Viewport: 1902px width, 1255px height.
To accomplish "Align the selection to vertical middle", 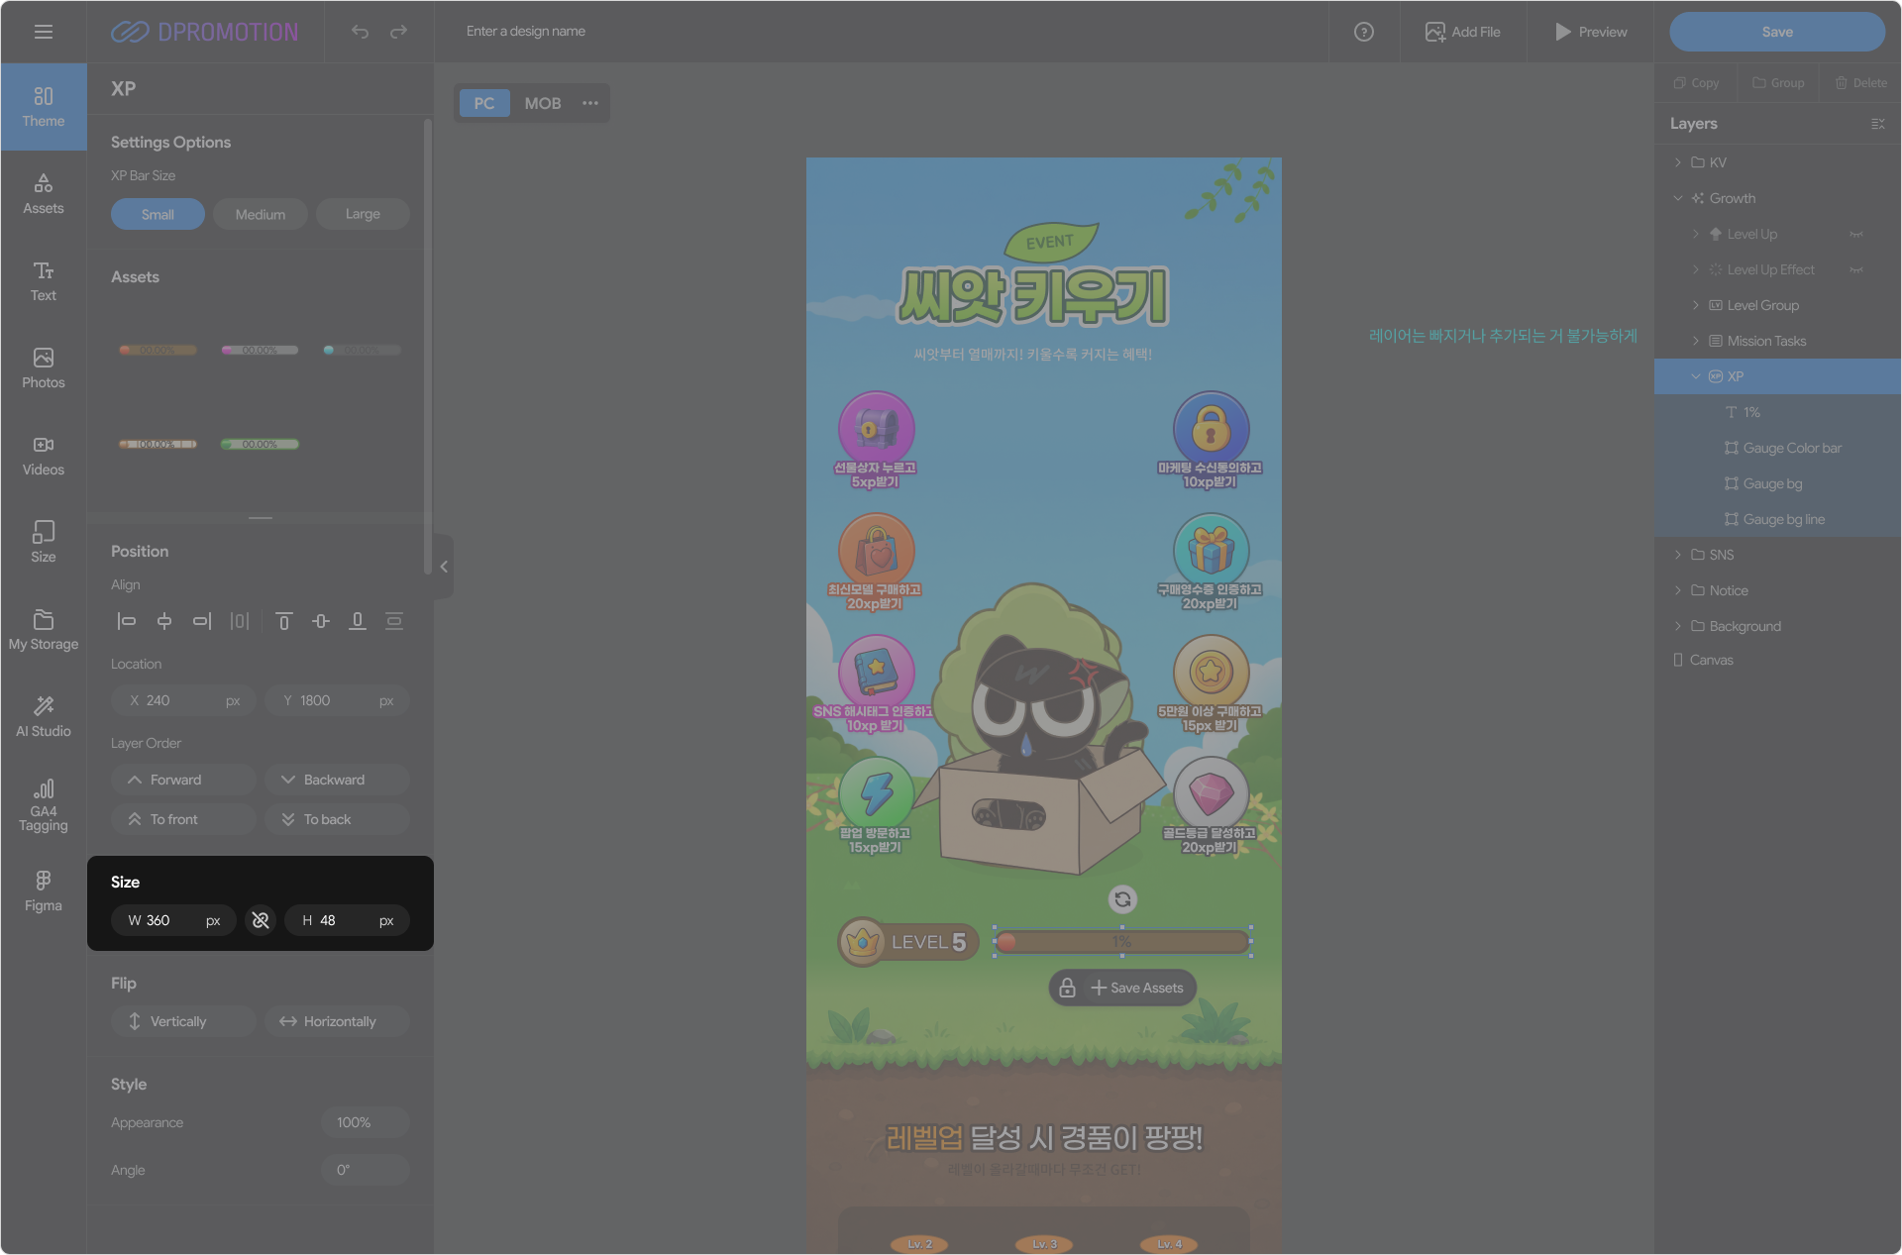I will point(321,621).
